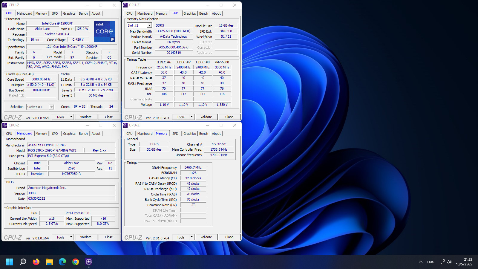478x269 pixels.
Task: Click Tools button in Mainboard window
Action: [x=60, y=237]
